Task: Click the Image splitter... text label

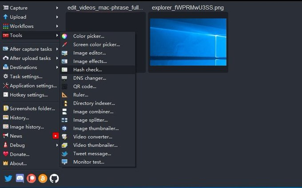Action: (x=91, y=120)
